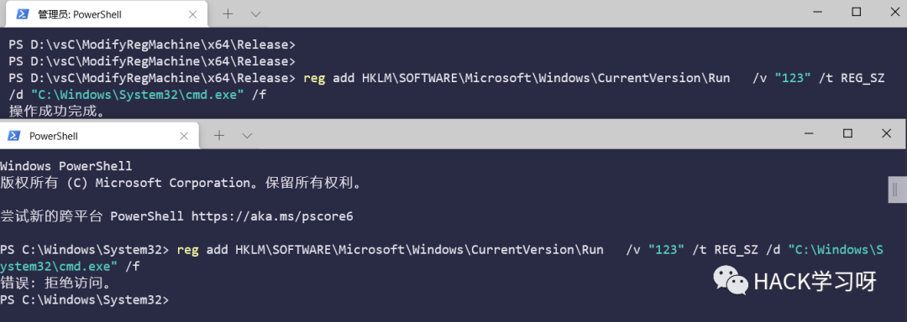The image size is (907, 322).
Task: Add a new tab in the lower PowerShell window
Action: tap(218, 136)
